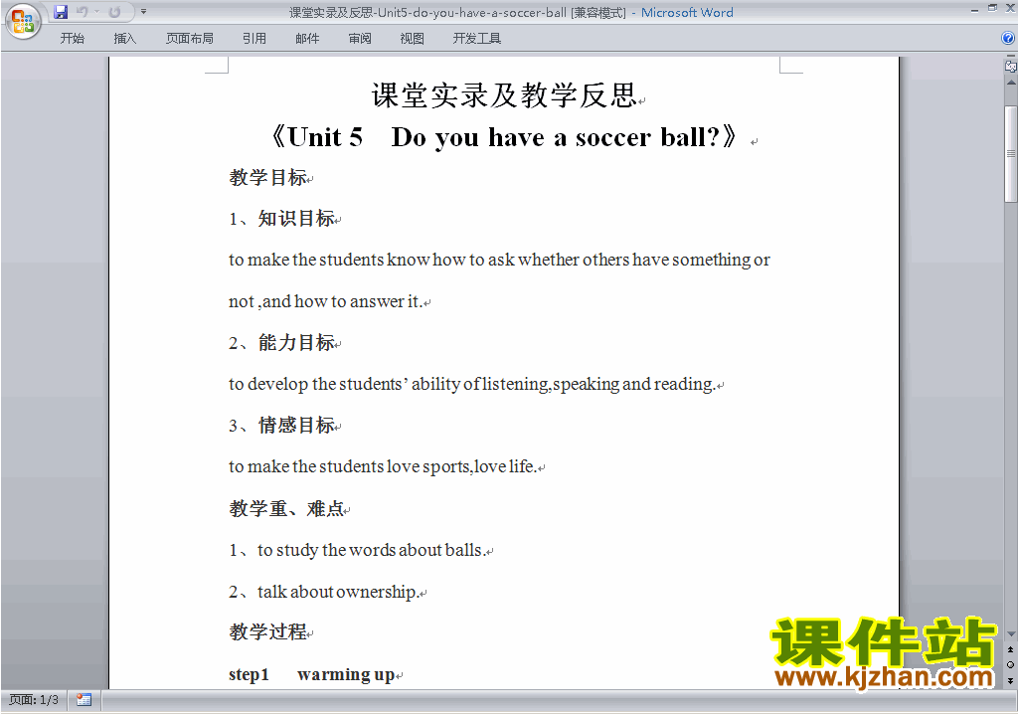This screenshot has height=714, width=1018.
Task: Click the vertical scrollbar down arrow
Action: (x=1011, y=634)
